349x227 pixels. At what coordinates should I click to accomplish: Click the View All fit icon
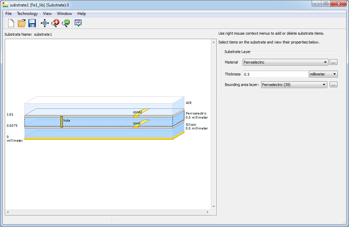pos(44,23)
